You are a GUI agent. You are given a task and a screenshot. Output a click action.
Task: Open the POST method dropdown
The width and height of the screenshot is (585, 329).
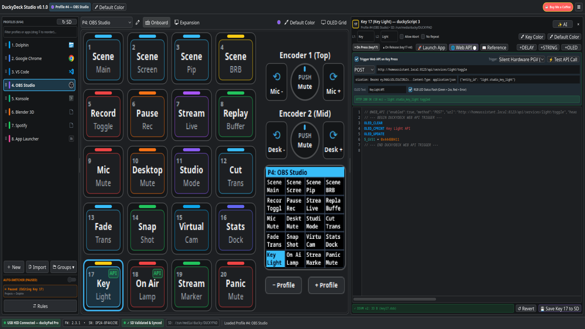(x=364, y=70)
